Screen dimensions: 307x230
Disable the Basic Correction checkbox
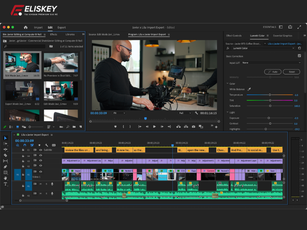coord(299,56)
